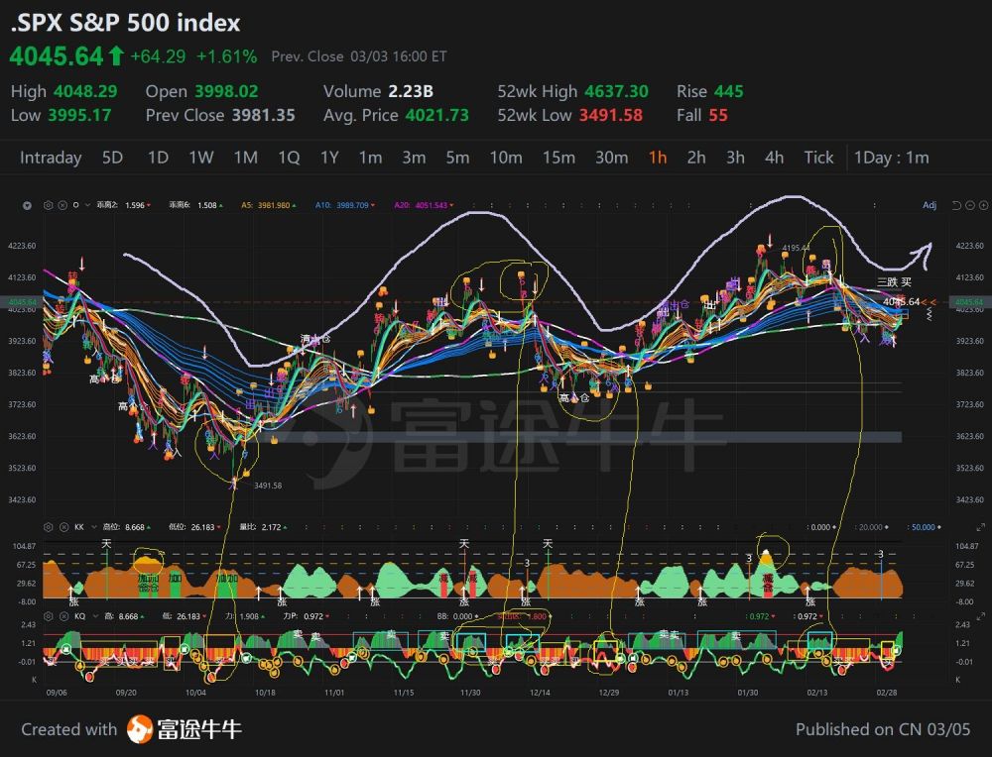Click the KK 50.000 level label
This screenshot has width=992, height=757.
[924, 527]
